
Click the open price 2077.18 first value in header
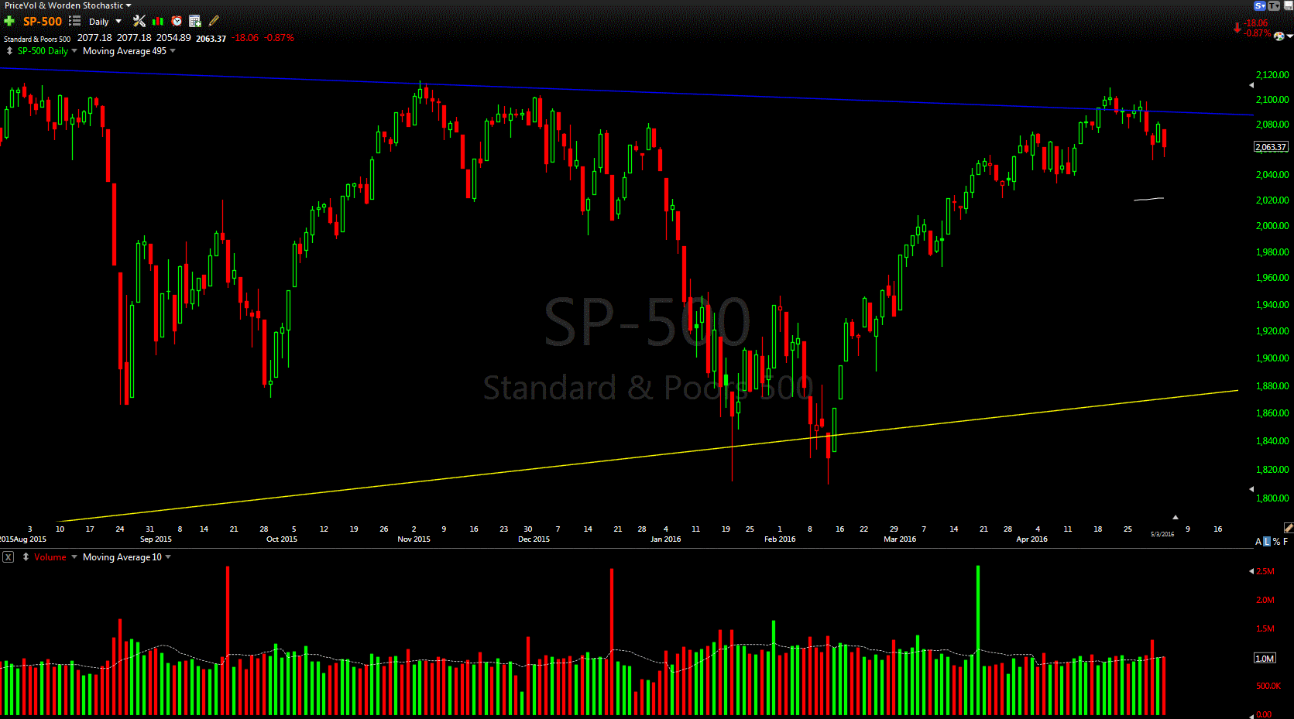94,37
